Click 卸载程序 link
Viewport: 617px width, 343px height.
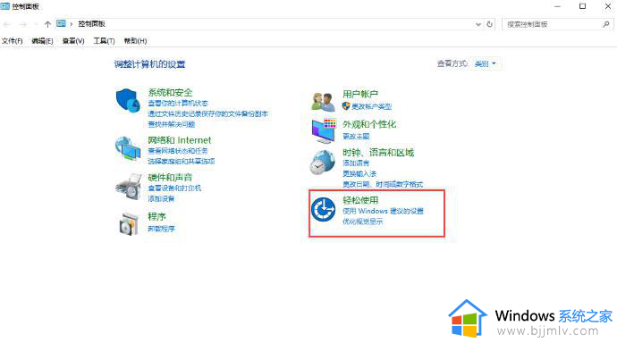(161, 229)
